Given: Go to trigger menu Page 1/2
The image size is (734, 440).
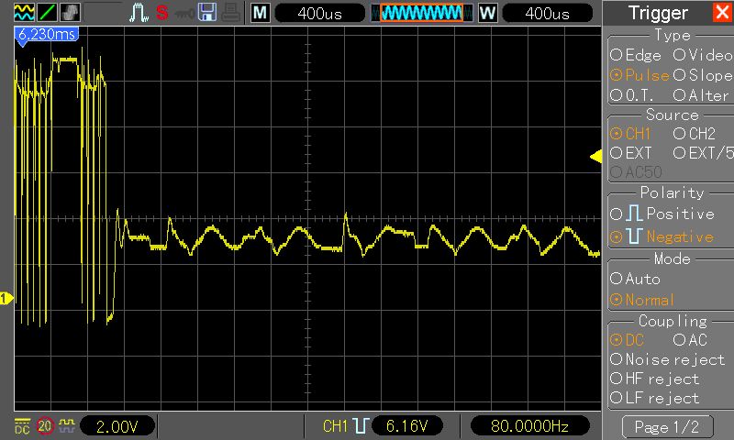Looking at the screenshot, I should pos(668,426).
